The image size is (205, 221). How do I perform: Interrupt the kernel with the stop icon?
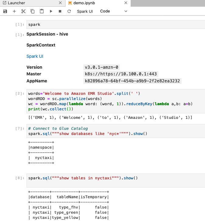[60, 11]
